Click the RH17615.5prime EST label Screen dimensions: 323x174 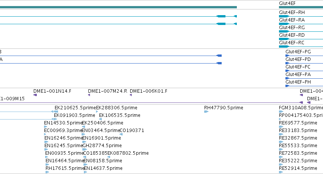(65, 168)
